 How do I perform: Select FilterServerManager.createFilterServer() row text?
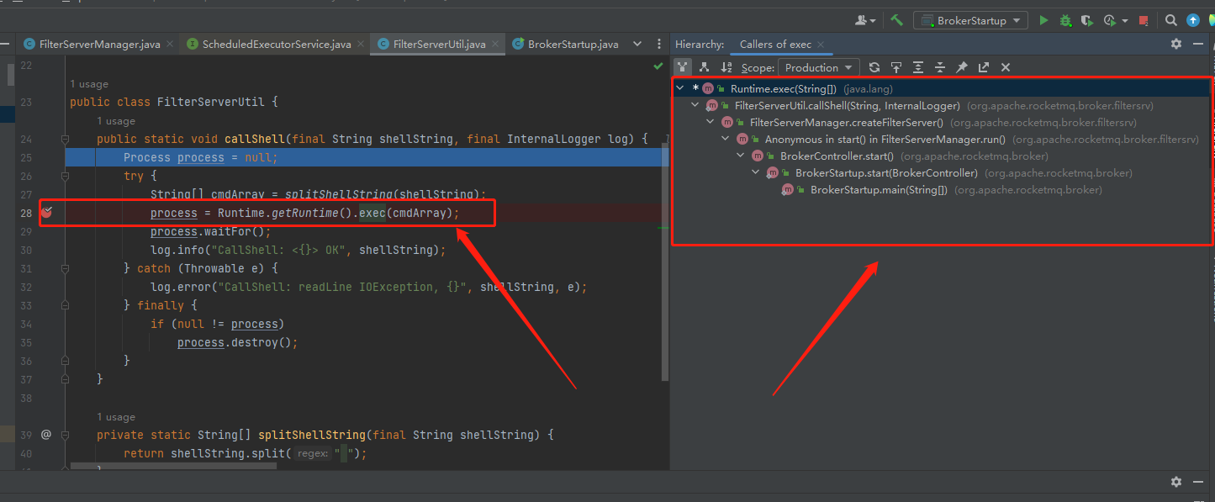pyautogui.click(x=846, y=122)
